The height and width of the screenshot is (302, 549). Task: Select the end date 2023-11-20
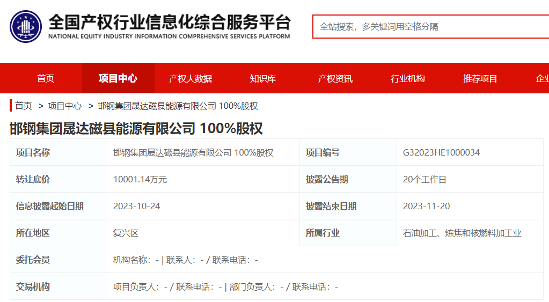point(427,206)
